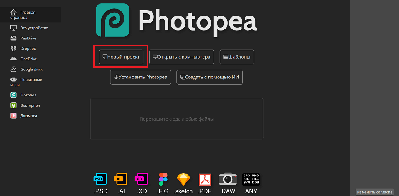Click the .PDF format icon

tap(205, 179)
